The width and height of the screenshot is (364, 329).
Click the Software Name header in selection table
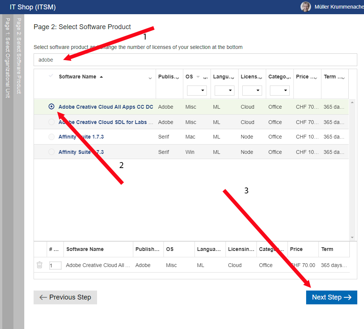point(85,249)
